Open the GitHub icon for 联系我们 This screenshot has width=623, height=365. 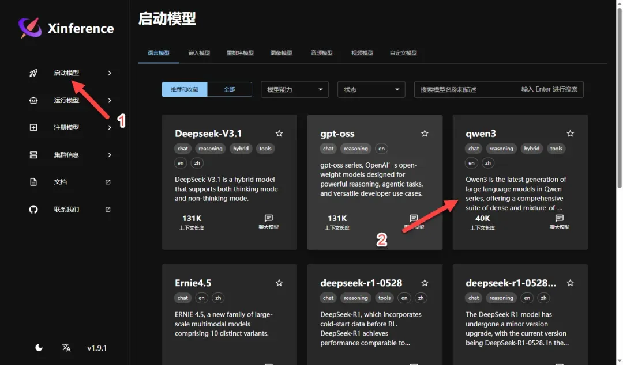pyautogui.click(x=33, y=210)
